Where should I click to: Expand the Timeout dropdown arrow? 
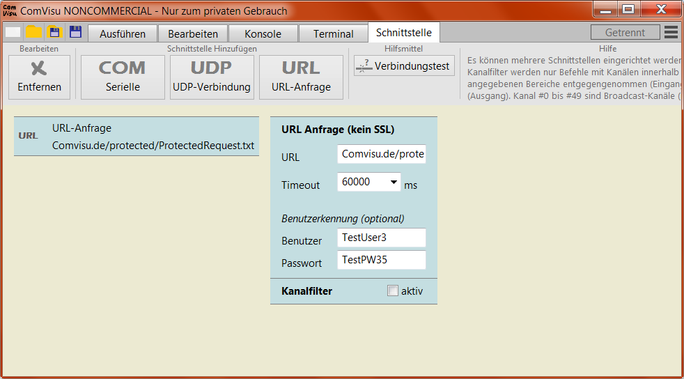coord(394,182)
